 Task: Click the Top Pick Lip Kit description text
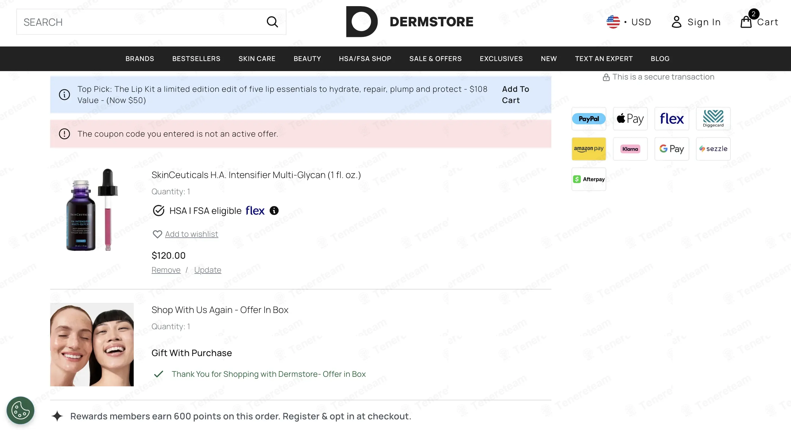click(x=282, y=94)
